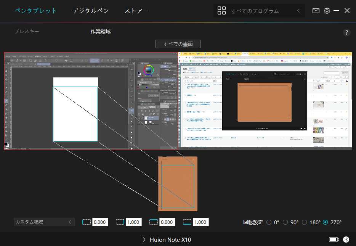
Task: Click the help question mark icon
Action: coord(346,32)
